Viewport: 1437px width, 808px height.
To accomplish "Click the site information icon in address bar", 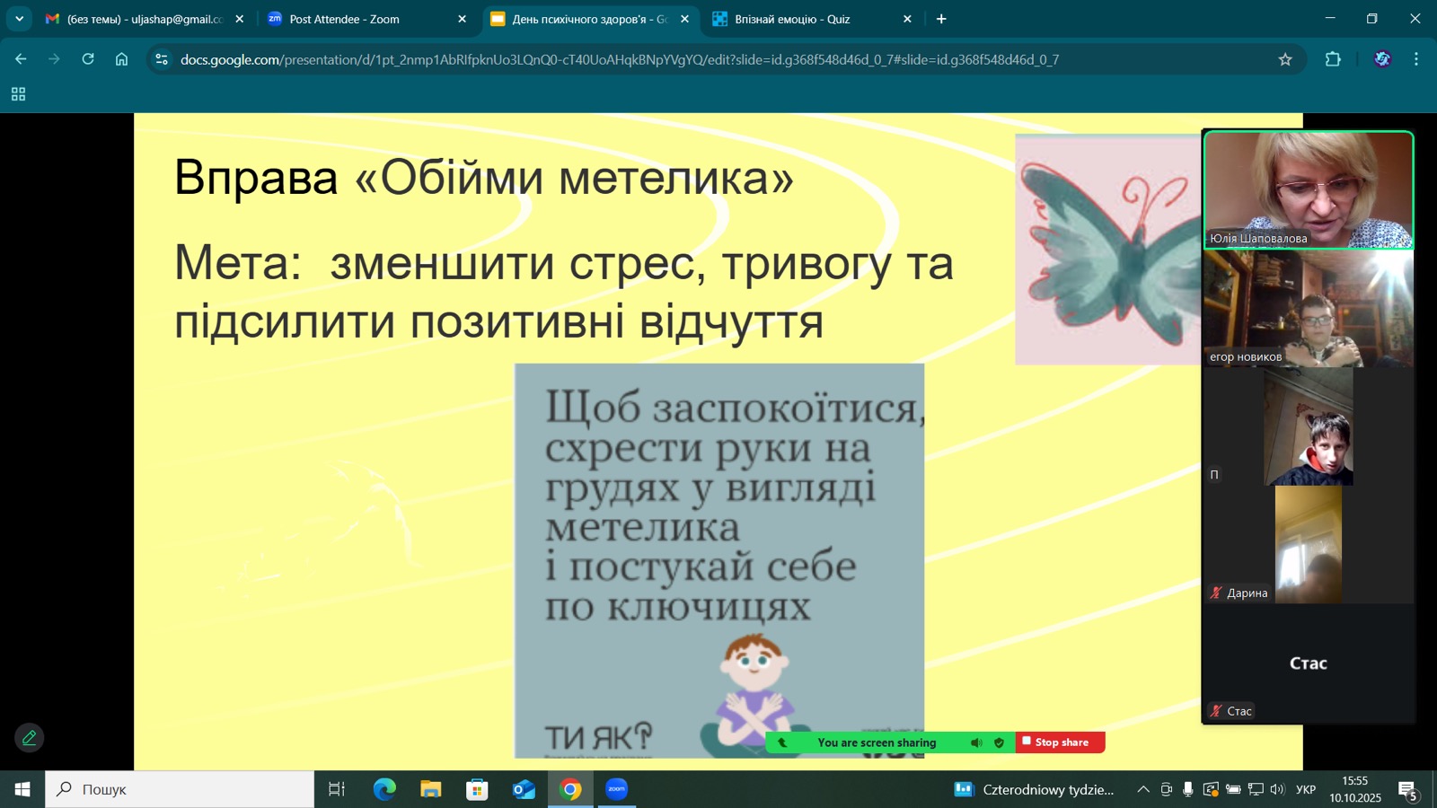I will click(162, 59).
